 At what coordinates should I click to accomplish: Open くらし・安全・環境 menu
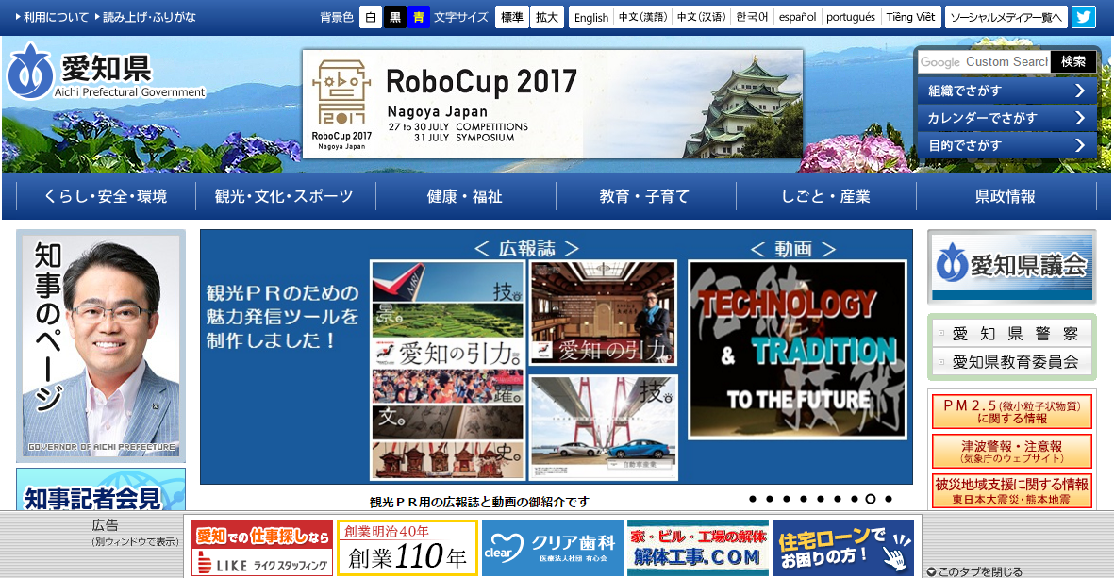coord(106,196)
